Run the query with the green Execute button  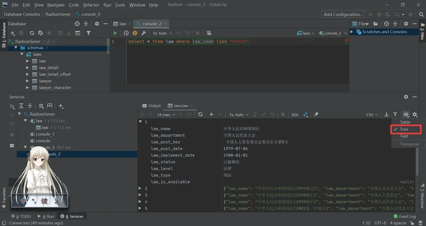115,33
